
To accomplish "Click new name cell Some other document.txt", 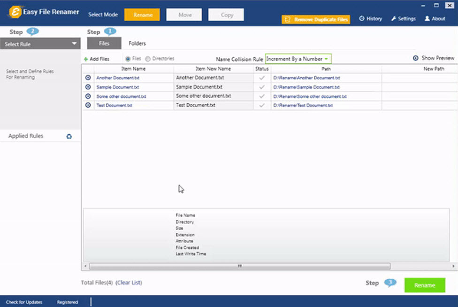I will click(x=213, y=96).
